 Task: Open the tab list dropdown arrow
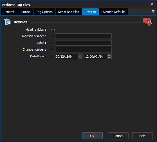click(x=153, y=12)
